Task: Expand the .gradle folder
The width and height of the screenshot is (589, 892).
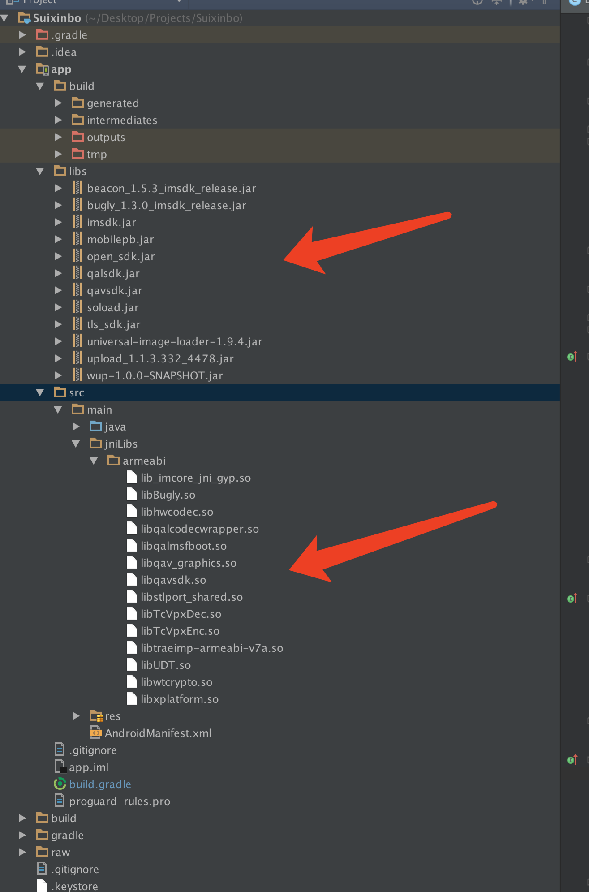Action: click(x=22, y=35)
